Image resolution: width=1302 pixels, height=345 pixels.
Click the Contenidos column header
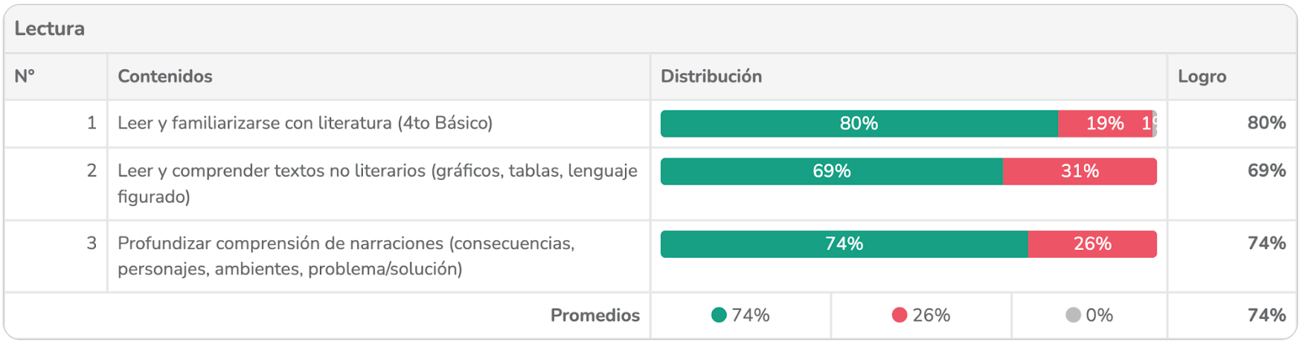[x=165, y=76]
